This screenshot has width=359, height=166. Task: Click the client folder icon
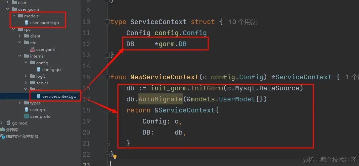coord(27,36)
